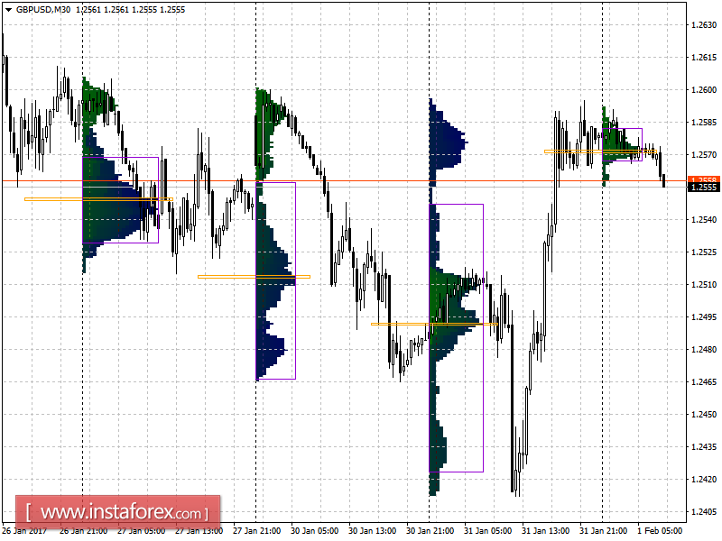This screenshot has height=541, width=722.
Task: Select the black 1.2555 current price label
Action: point(704,188)
